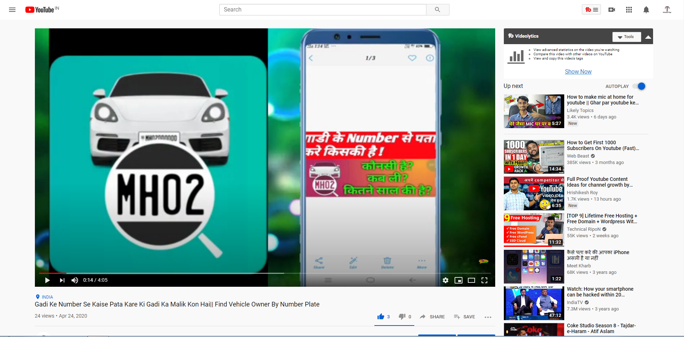Enable theater mode view
The width and height of the screenshot is (684, 337).
click(x=471, y=280)
